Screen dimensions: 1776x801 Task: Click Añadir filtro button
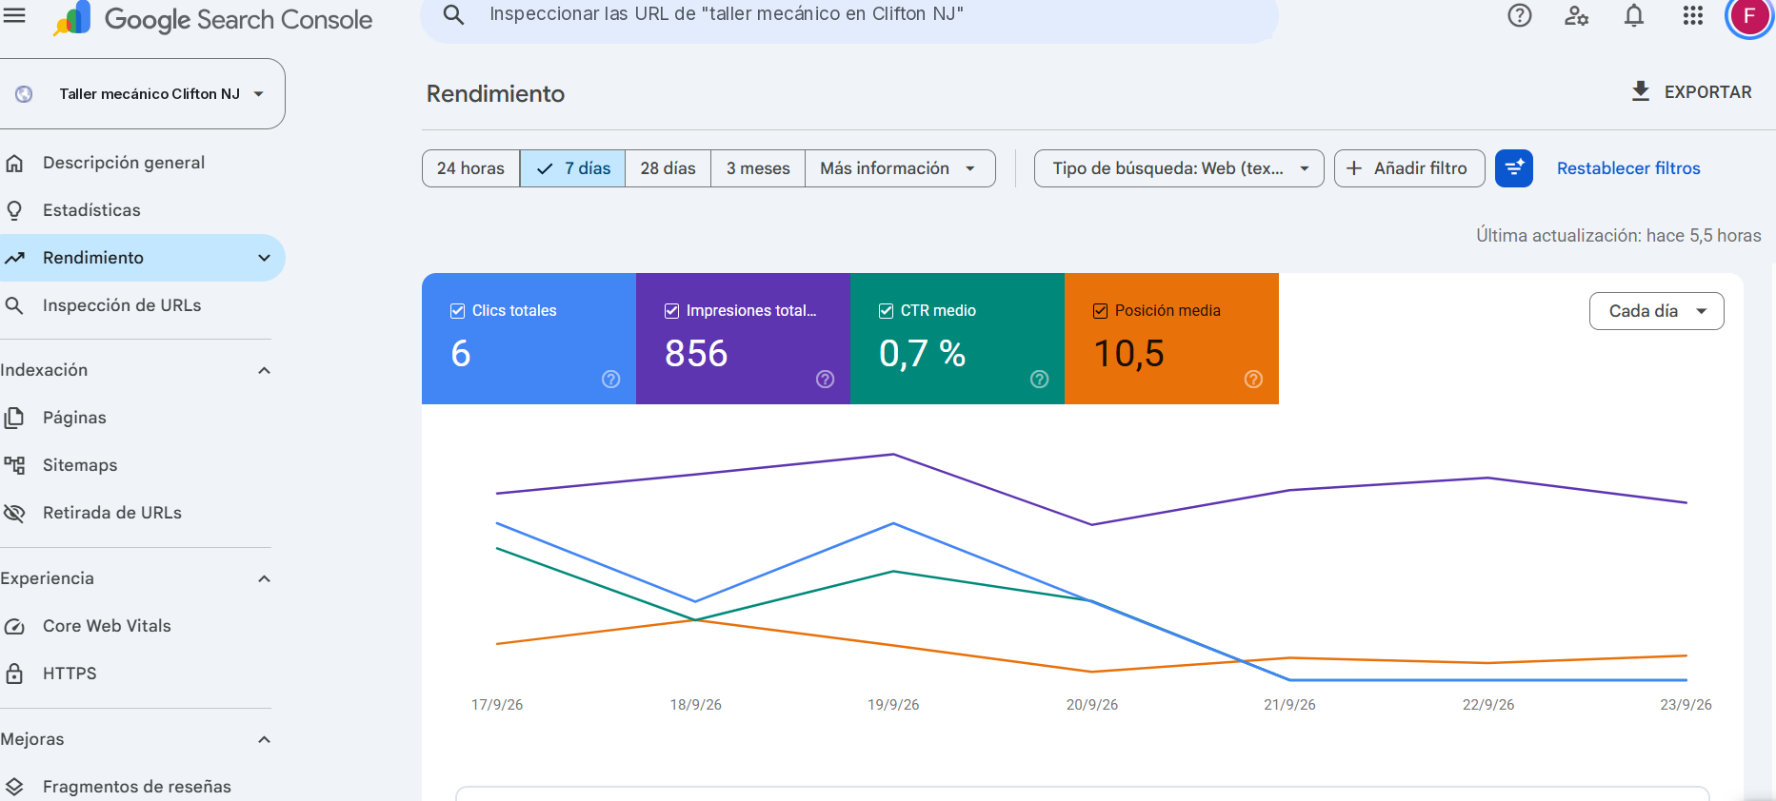[1409, 168]
